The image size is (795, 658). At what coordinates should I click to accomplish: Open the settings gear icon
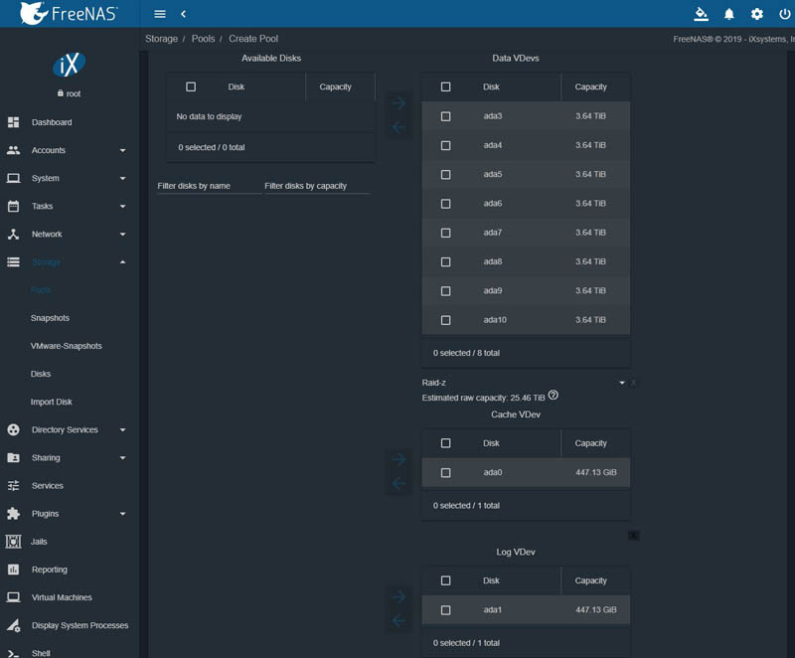(x=757, y=14)
